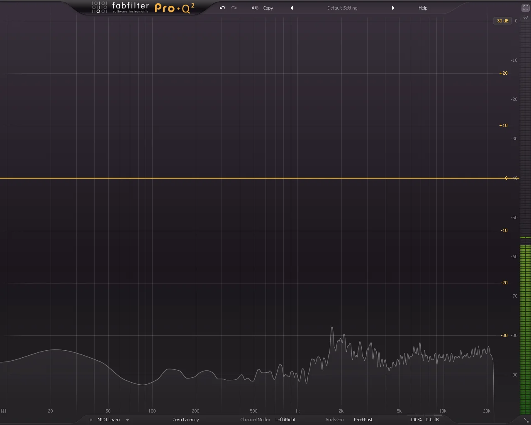The height and width of the screenshot is (425, 531).
Task: Toggle the A/B state comparison
Action: click(x=255, y=8)
